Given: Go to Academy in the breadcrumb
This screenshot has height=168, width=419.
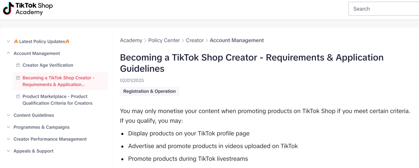Looking at the screenshot, I should (x=131, y=40).
